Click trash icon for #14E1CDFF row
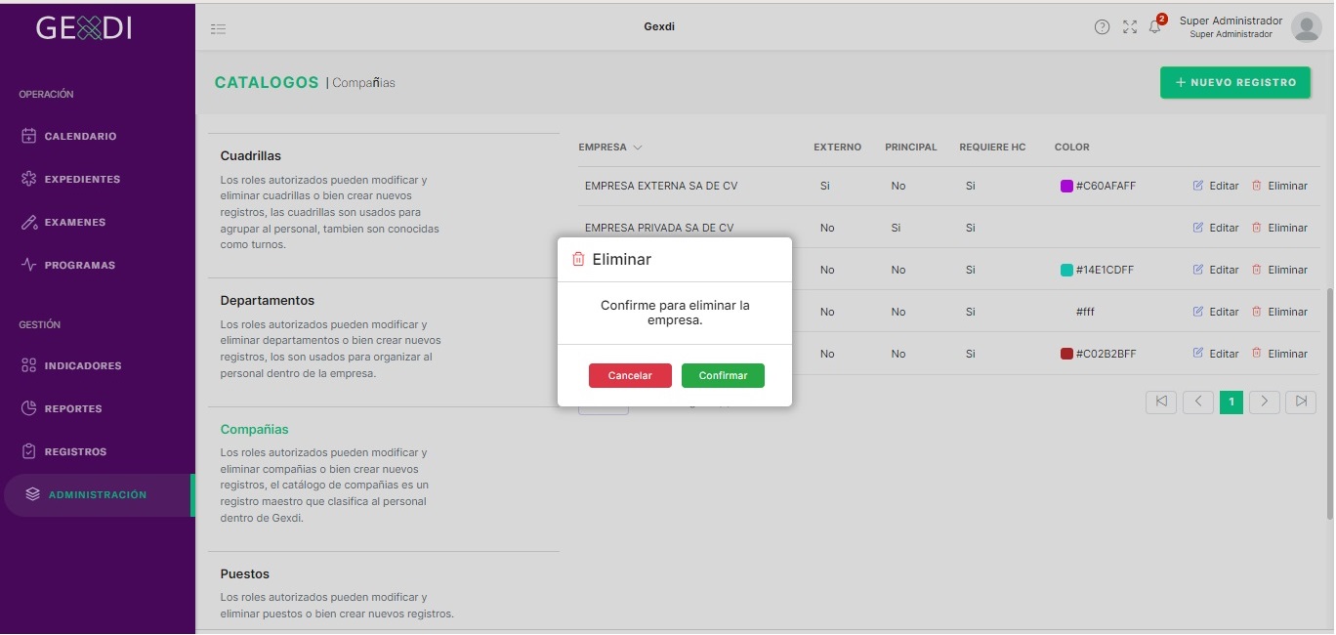Screen dimensions: 1336x635 [1257, 270]
